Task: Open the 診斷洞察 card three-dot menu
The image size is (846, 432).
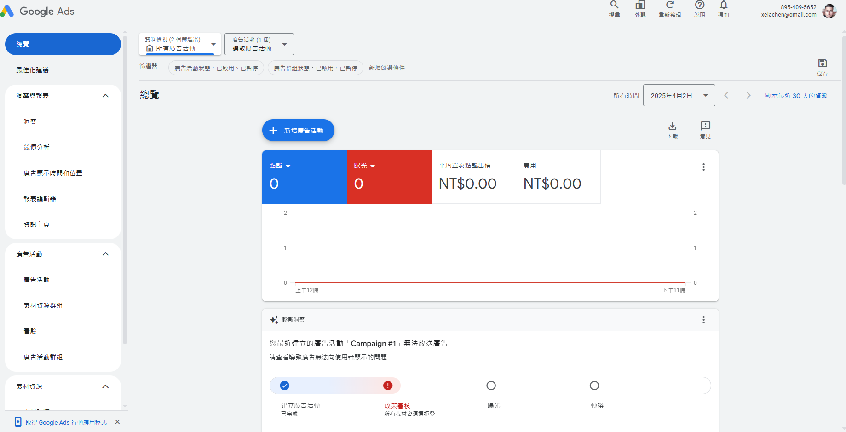Action: coord(703,320)
